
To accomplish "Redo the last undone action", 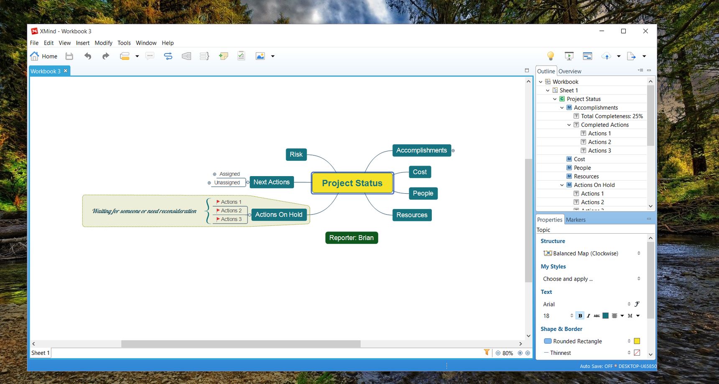I will coord(106,56).
